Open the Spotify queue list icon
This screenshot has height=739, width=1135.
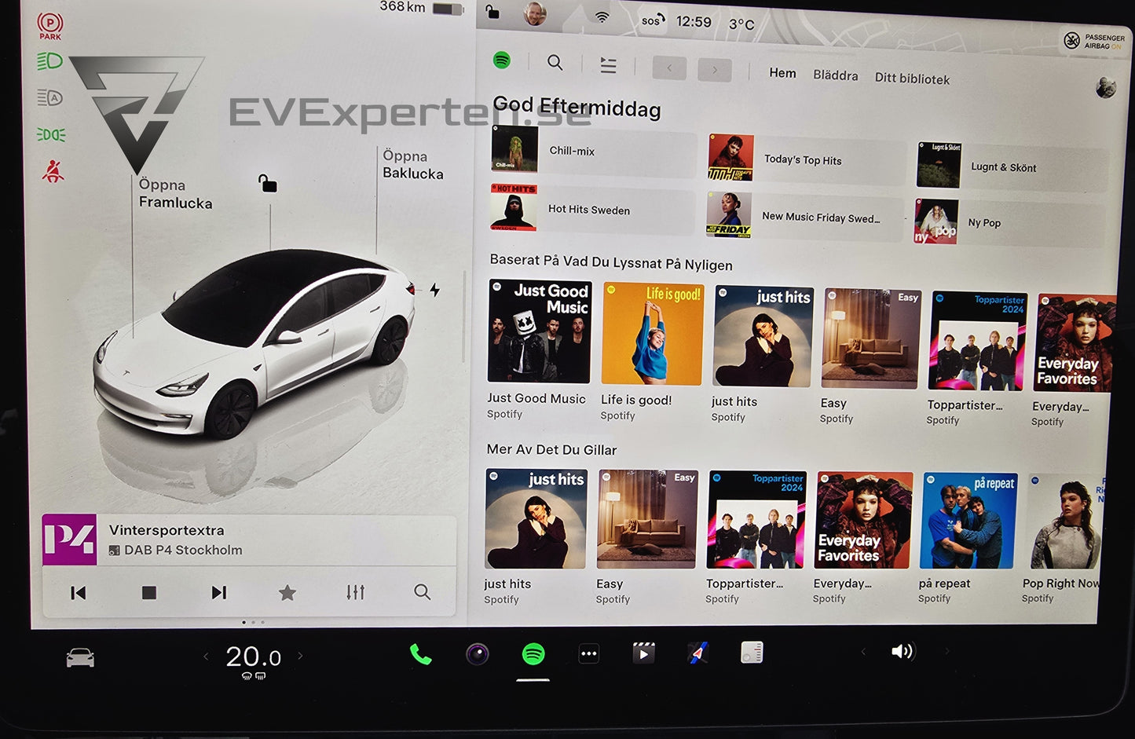pos(608,65)
